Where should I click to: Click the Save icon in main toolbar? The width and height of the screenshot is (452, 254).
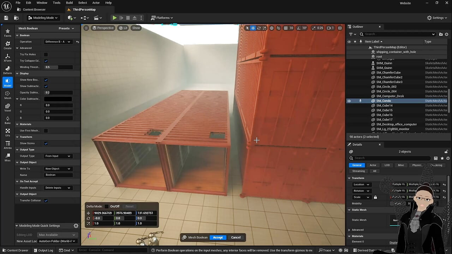[x=6, y=18]
